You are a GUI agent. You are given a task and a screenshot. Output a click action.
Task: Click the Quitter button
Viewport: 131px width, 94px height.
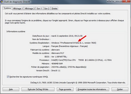tap(120, 89)
